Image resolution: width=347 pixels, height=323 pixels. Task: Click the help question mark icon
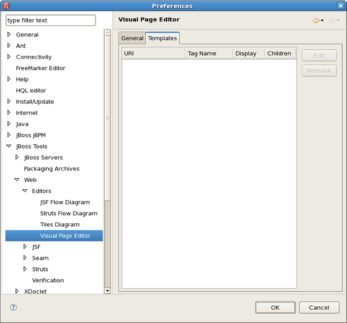pos(13,307)
